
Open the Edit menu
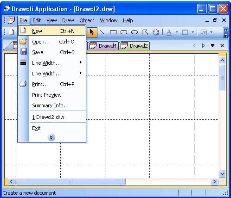tap(37, 20)
